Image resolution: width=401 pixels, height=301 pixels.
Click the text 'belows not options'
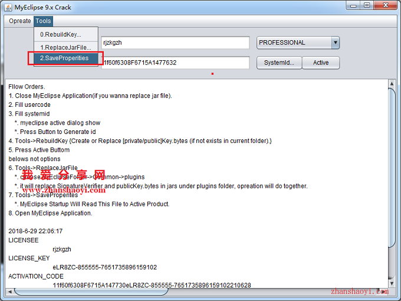point(34,159)
